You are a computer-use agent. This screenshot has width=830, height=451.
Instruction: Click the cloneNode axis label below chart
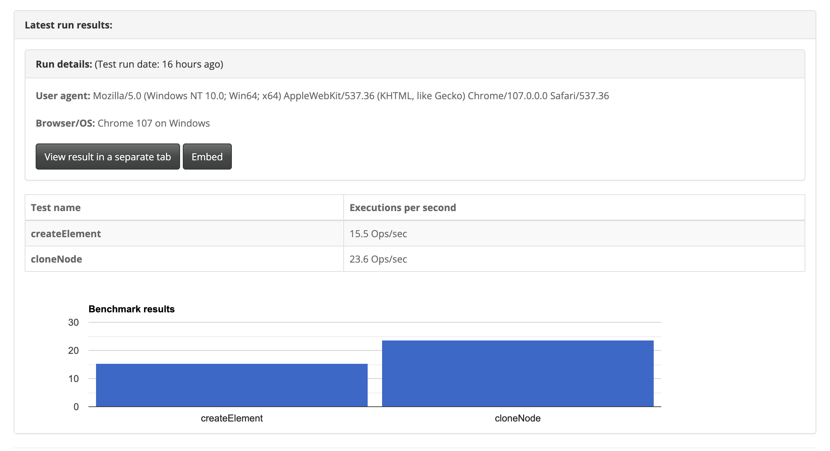518,418
